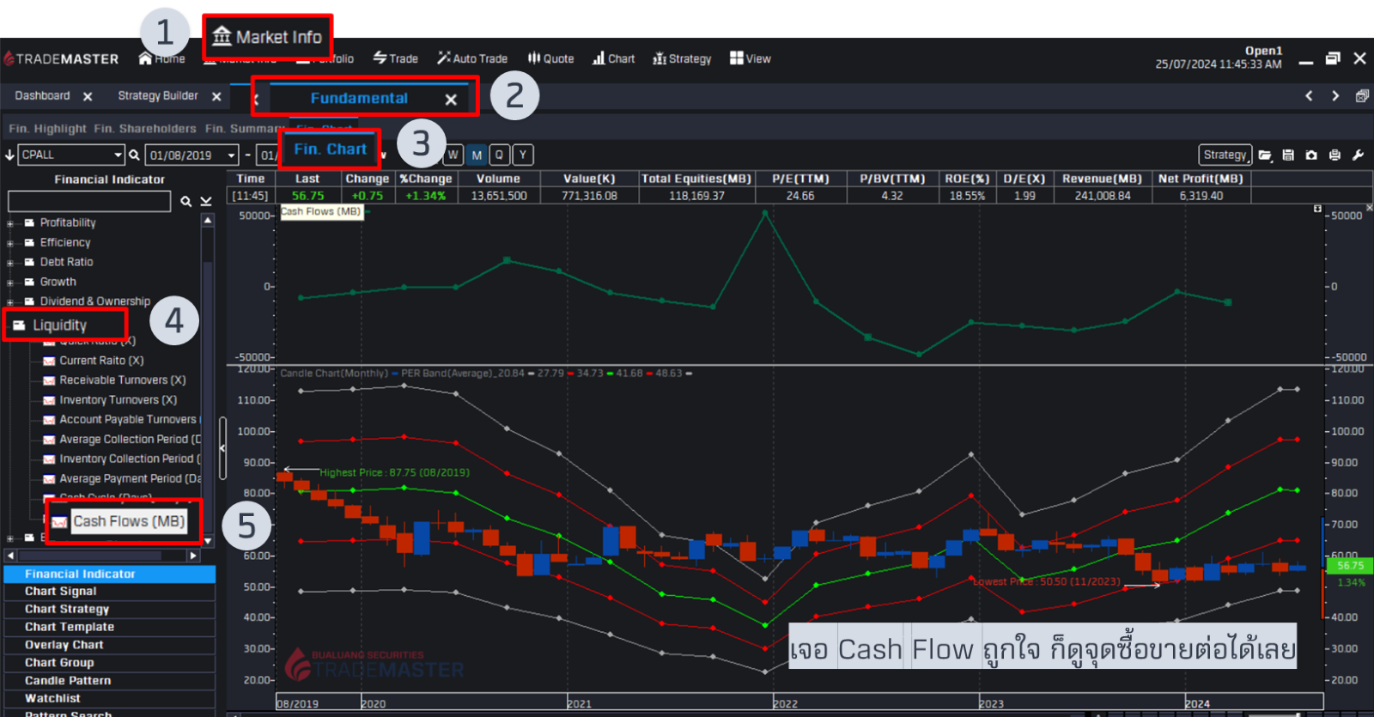
Task: Select the Inventory Turnovers (X) indicator
Action: [118, 400]
